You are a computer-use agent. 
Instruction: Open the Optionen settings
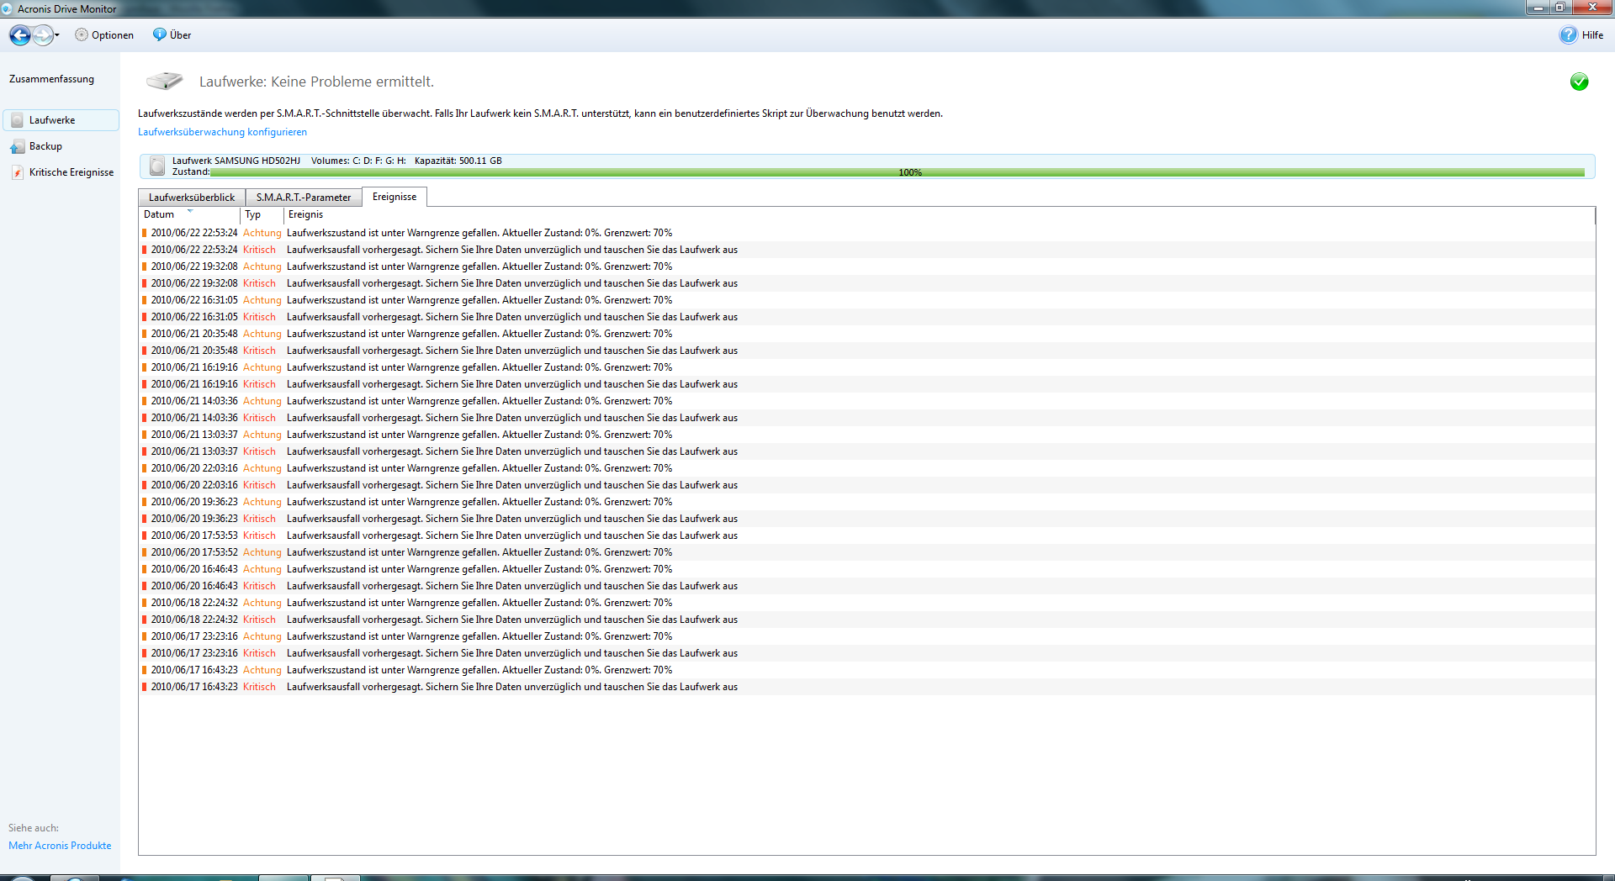pyautogui.click(x=104, y=35)
